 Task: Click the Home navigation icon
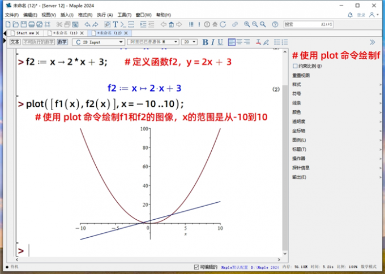(x=171, y=24)
